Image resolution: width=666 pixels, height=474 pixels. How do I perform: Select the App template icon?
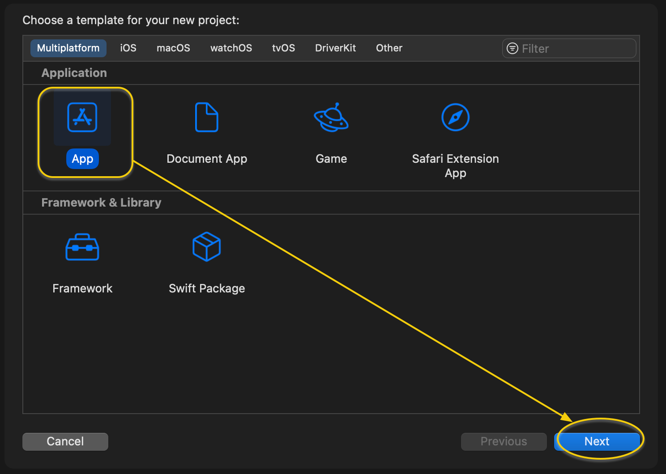[82, 118]
